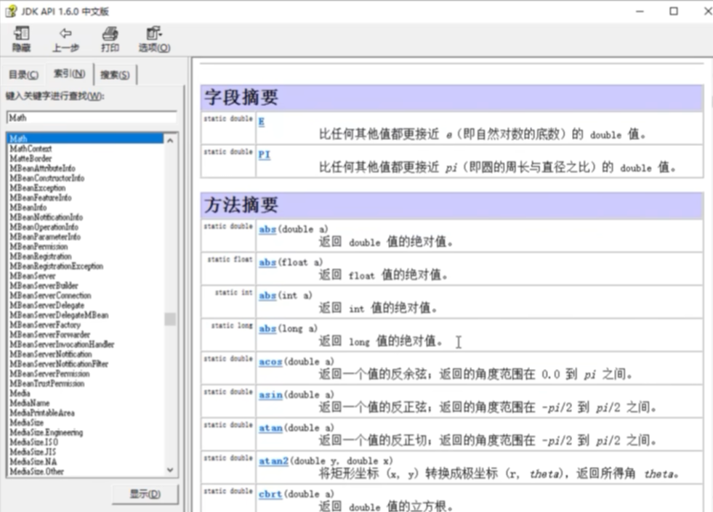713x512 pixels.
Task: Select MediaSize.Engineering in the index list
Action: tap(47, 432)
